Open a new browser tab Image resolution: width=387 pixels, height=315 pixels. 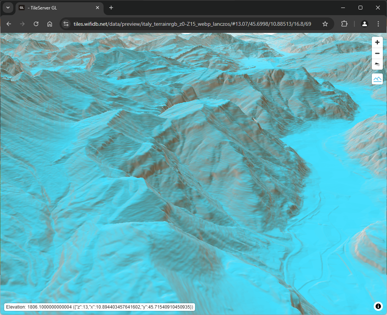click(111, 8)
